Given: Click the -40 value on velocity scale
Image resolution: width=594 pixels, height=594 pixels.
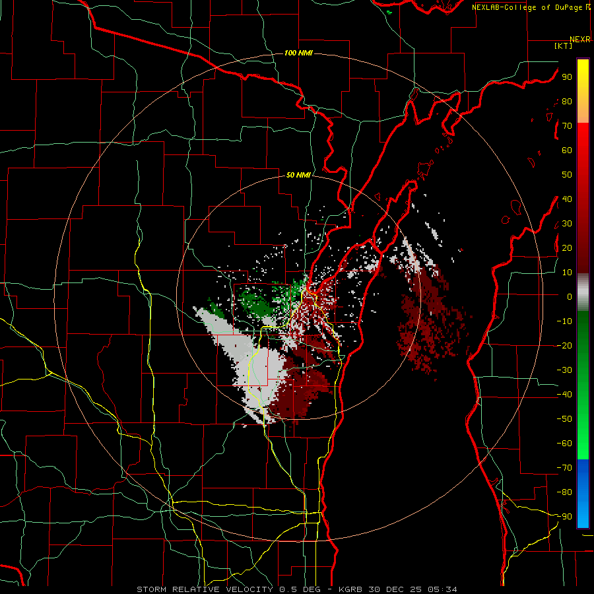Looking at the screenshot, I should pyautogui.click(x=564, y=395).
